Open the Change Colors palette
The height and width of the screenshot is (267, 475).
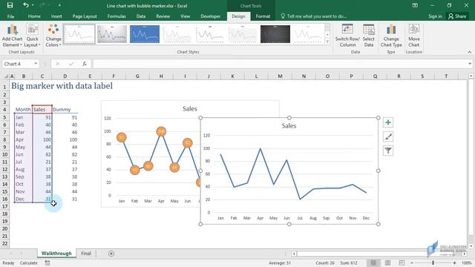[53, 36]
